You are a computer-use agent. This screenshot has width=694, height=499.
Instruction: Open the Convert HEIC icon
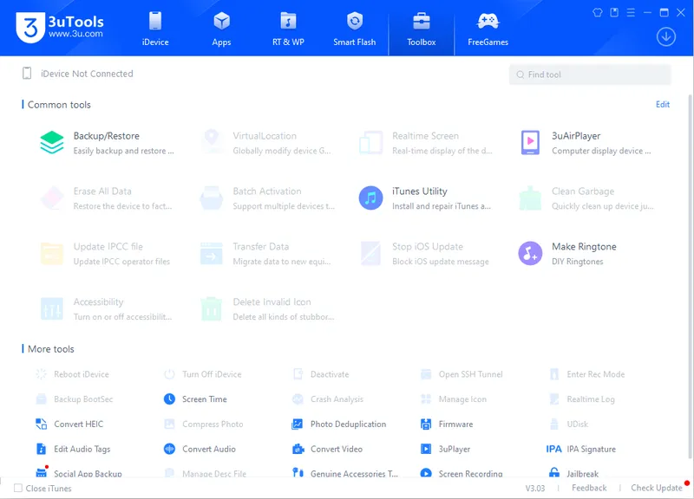(x=41, y=424)
